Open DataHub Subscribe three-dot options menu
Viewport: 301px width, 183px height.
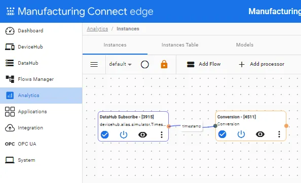[x=162, y=135]
